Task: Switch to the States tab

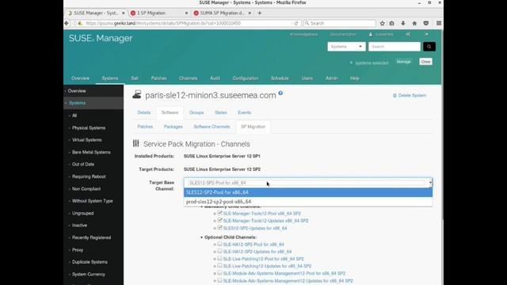Action: [220, 112]
